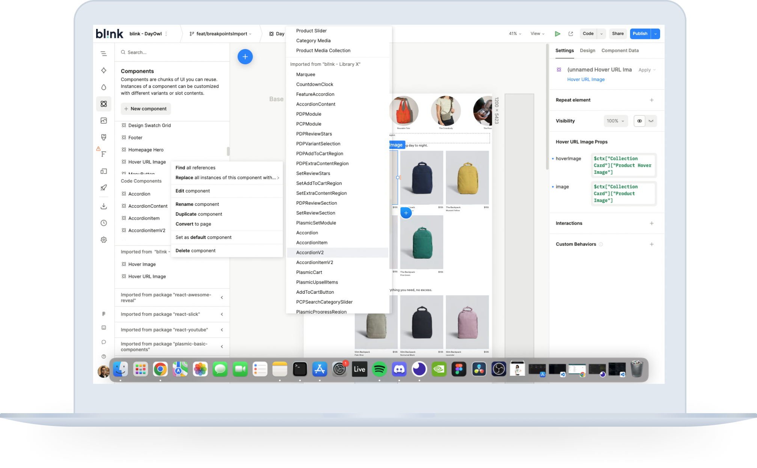This screenshot has width=757, height=468.
Task: Click the Search components input field
Action: (x=172, y=53)
